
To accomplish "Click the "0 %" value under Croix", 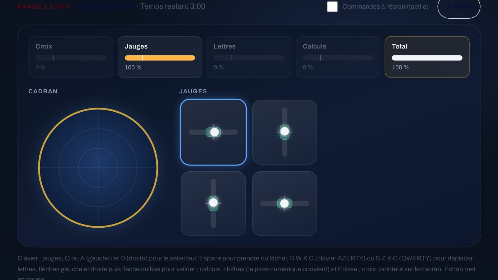I will point(40,68).
